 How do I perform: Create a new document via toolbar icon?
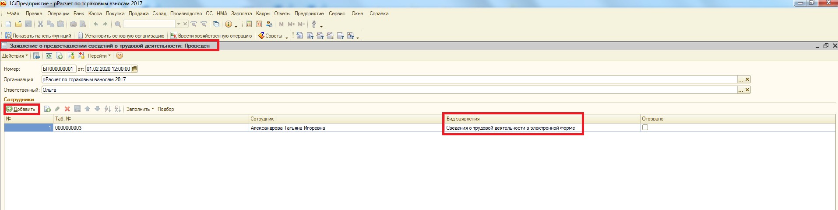[x=8, y=24]
